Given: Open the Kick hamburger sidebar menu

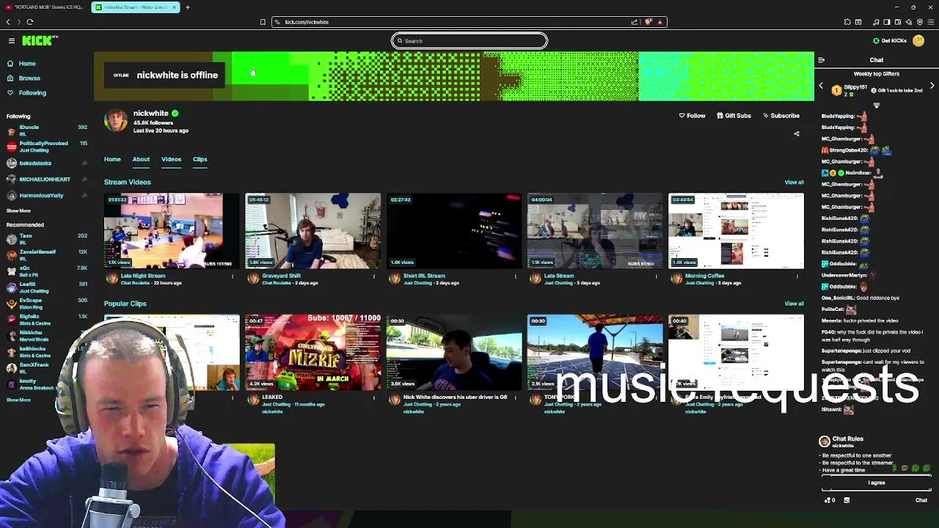Looking at the screenshot, I should tap(12, 40).
